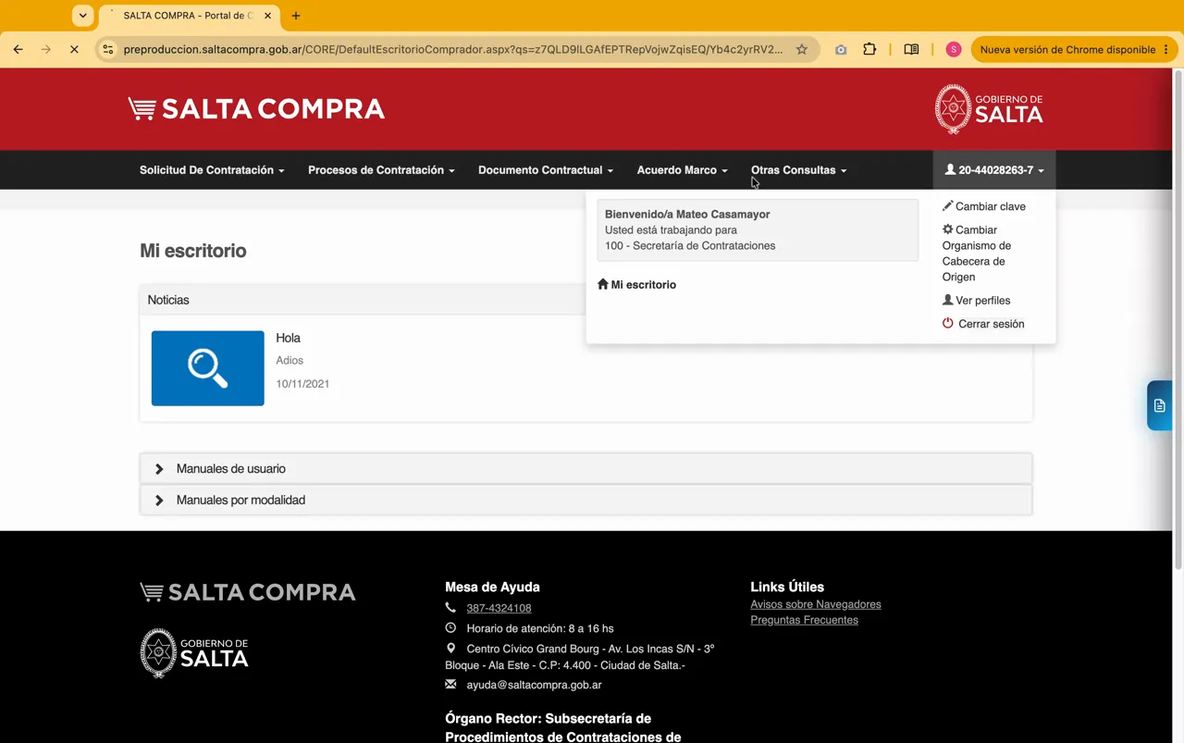Click the Mi escritorio page heading
Screen dimensions: 1184x743
[x=193, y=251]
